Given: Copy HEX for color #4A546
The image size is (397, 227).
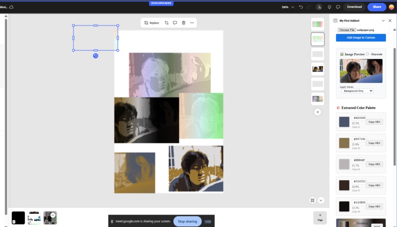Looking at the screenshot, I should [374, 122].
